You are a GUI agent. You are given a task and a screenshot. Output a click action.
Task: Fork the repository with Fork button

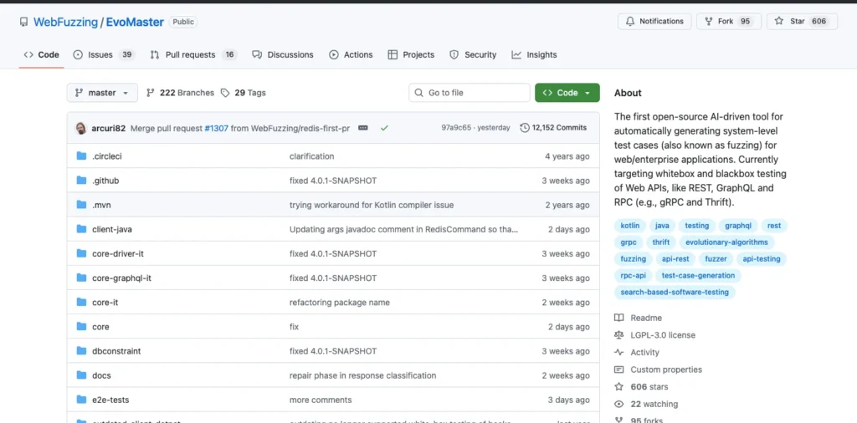click(729, 21)
